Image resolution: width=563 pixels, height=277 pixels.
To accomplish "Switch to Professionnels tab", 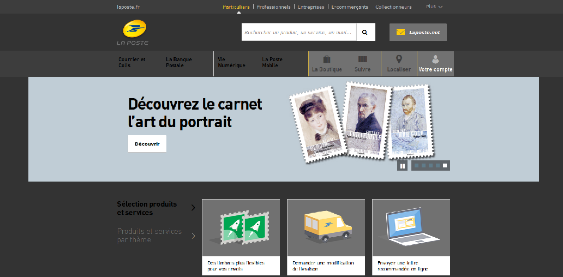I will click(x=274, y=7).
